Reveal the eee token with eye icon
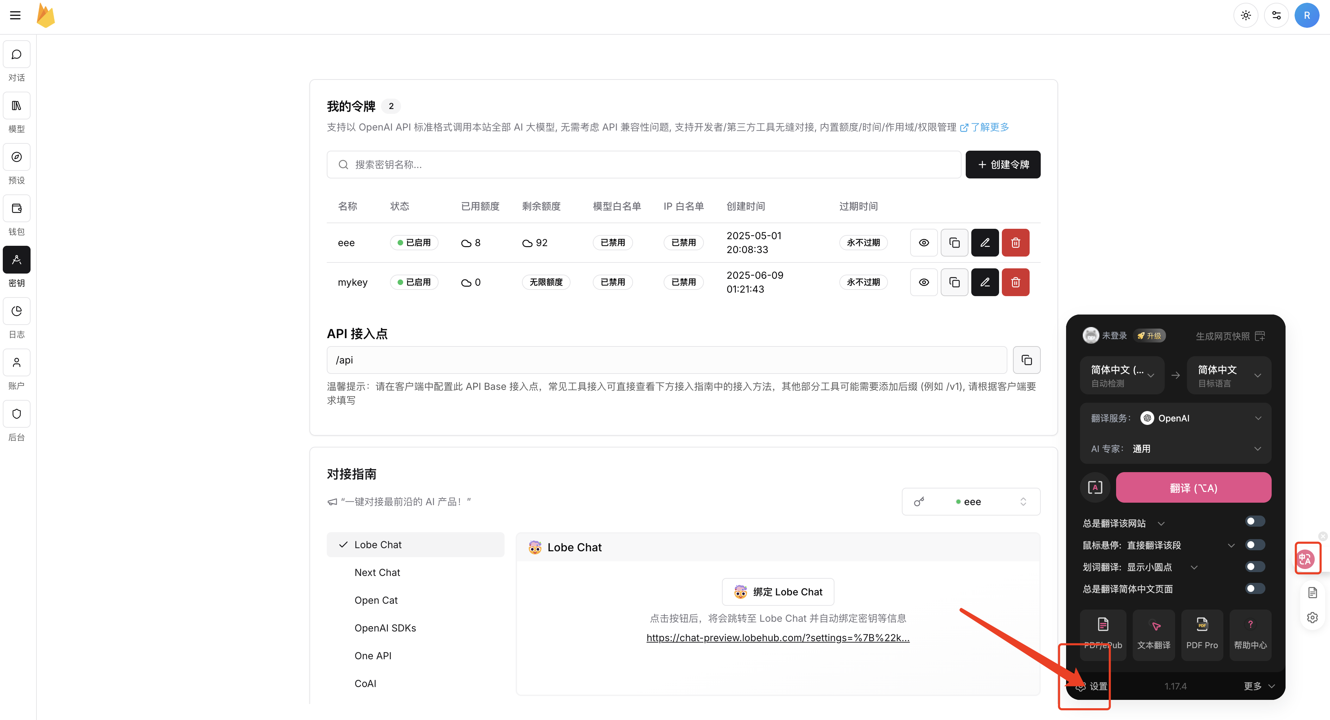Viewport: 1330px width, 720px height. (924, 242)
